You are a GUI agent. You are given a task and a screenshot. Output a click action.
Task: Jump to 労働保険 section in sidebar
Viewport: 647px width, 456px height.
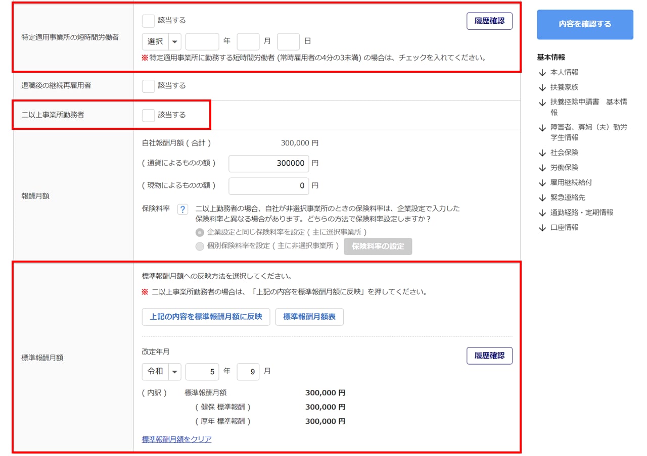565,168
